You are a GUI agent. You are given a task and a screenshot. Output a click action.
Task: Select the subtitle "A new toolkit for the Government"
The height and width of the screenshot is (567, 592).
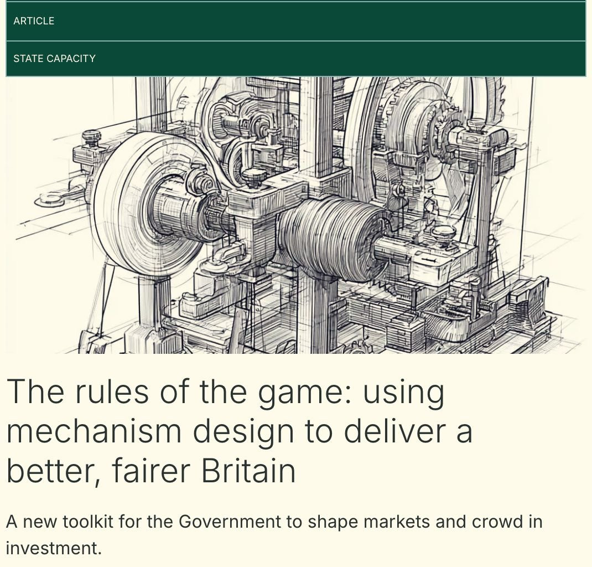click(274, 535)
